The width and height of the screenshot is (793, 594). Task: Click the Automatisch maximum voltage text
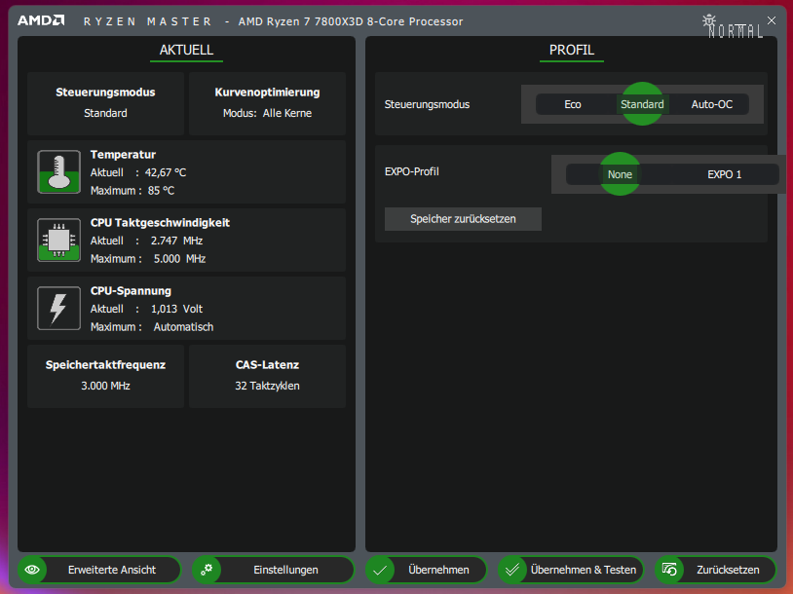pos(183,327)
